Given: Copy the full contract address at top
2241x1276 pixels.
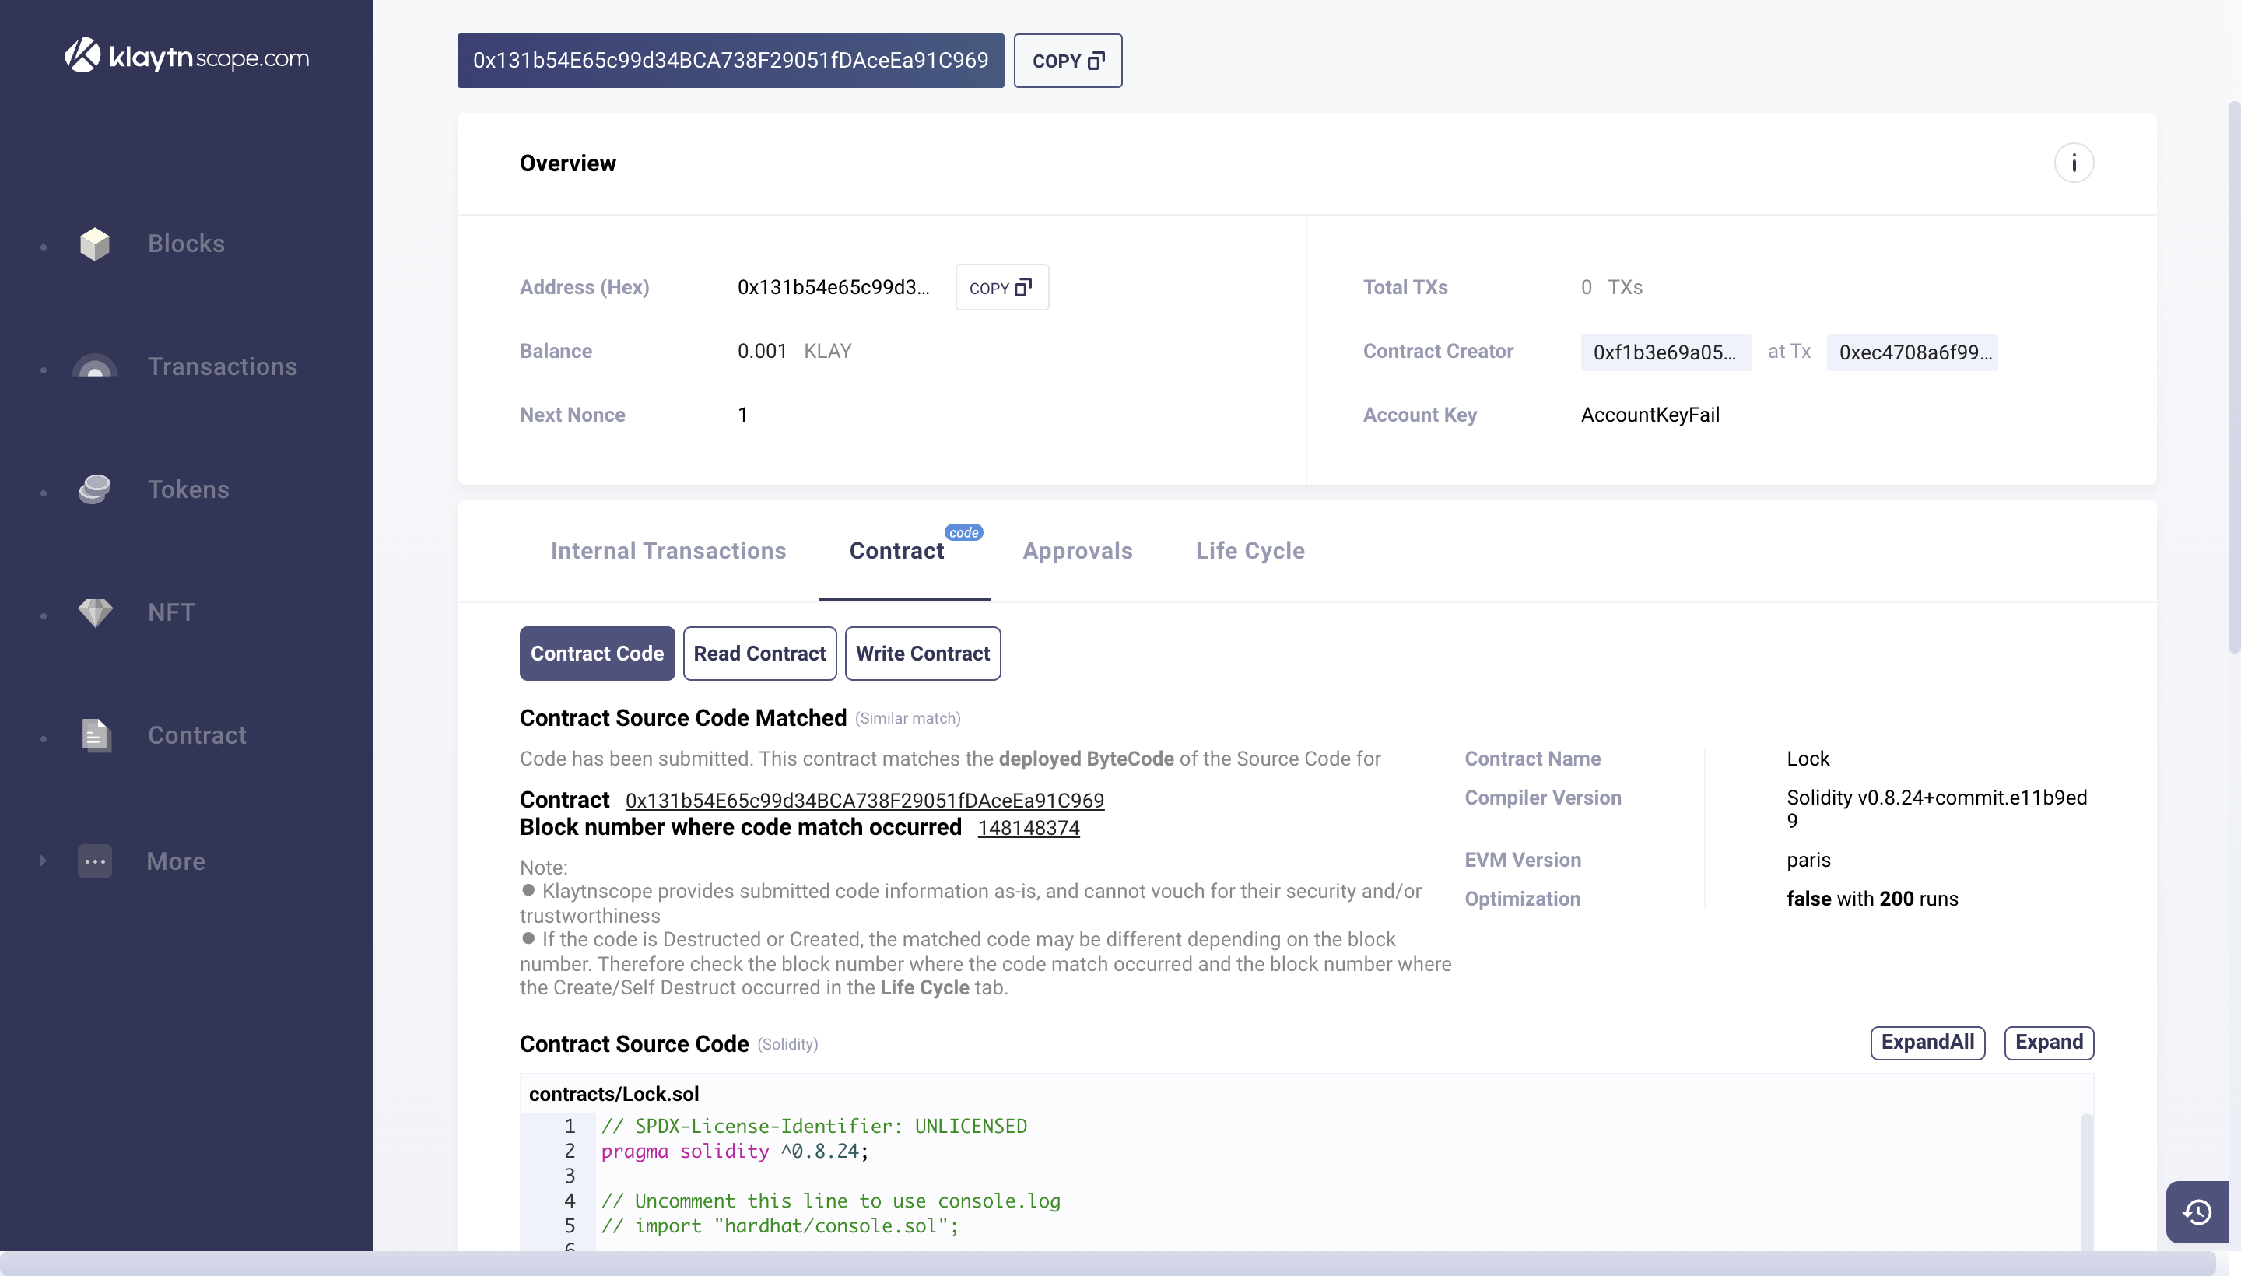Looking at the screenshot, I should [x=1068, y=61].
